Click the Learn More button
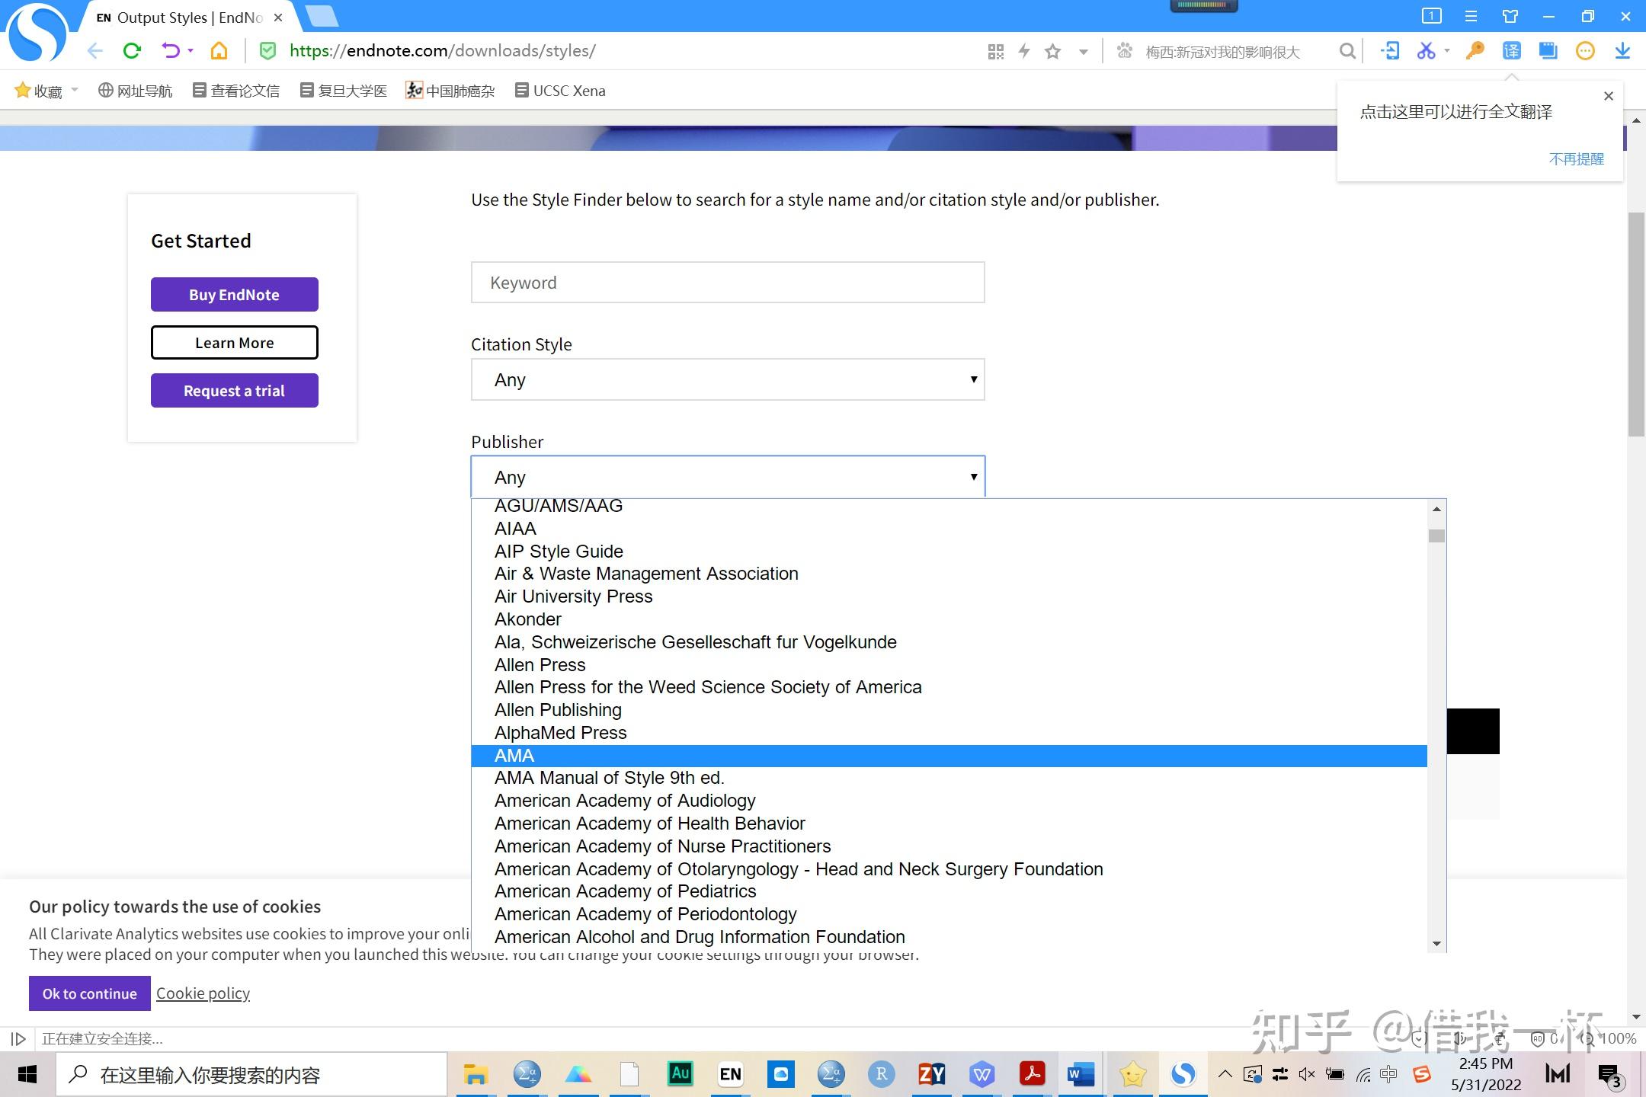The height and width of the screenshot is (1097, 1646). 234,343
